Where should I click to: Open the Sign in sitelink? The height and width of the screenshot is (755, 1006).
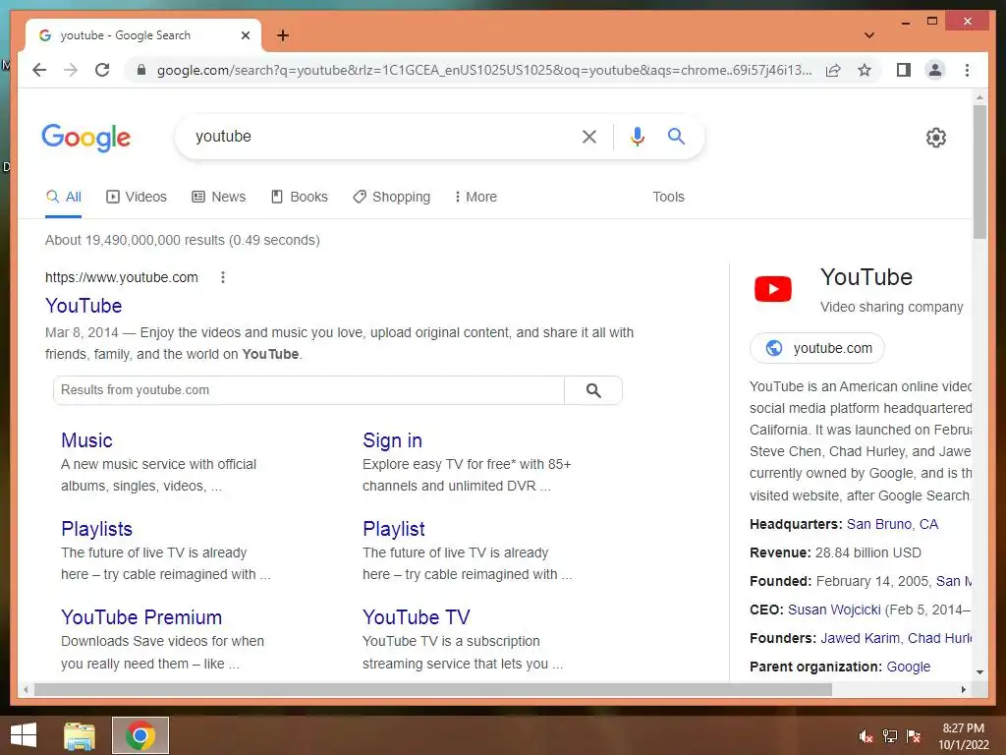coord(392,440)
